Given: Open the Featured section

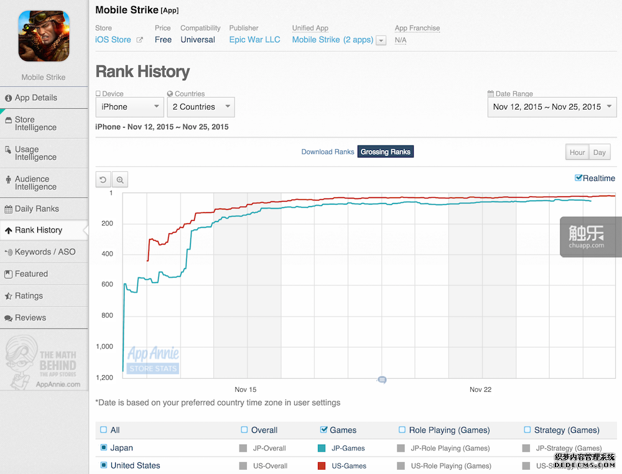Looking at the screenshot, I should coord(44,274).
